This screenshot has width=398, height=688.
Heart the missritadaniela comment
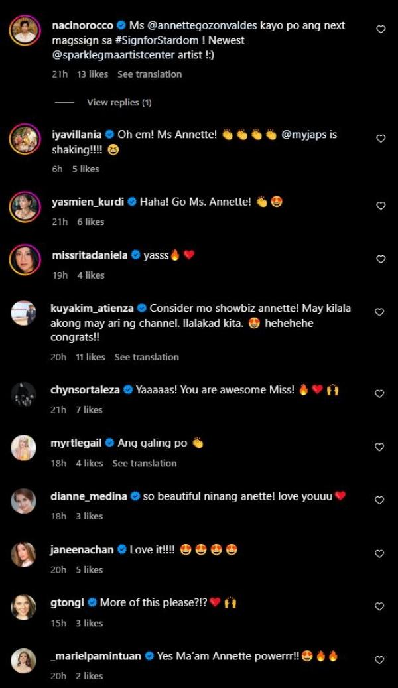(380, 259)
